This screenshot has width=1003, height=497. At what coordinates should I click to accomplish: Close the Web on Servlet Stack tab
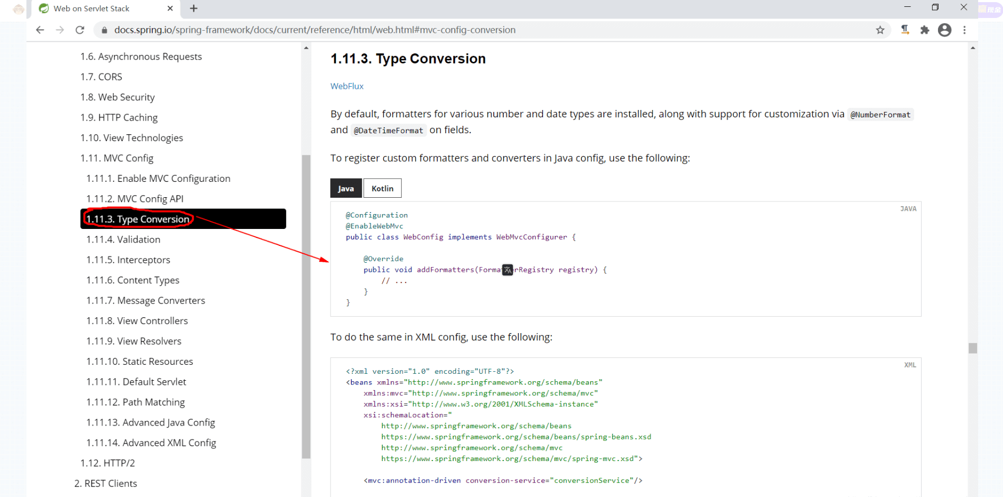coord(170,8)
